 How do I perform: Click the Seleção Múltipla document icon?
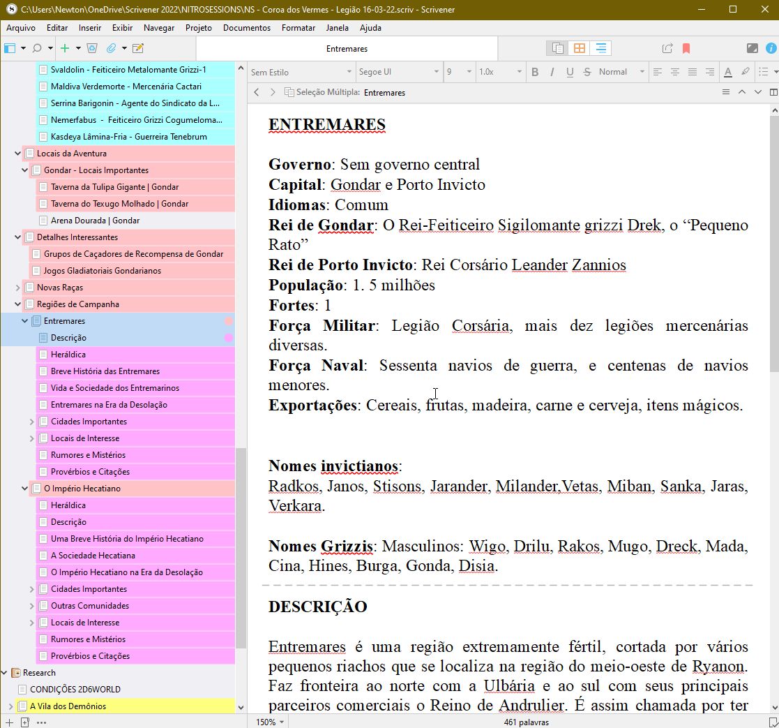click(289, 92)
